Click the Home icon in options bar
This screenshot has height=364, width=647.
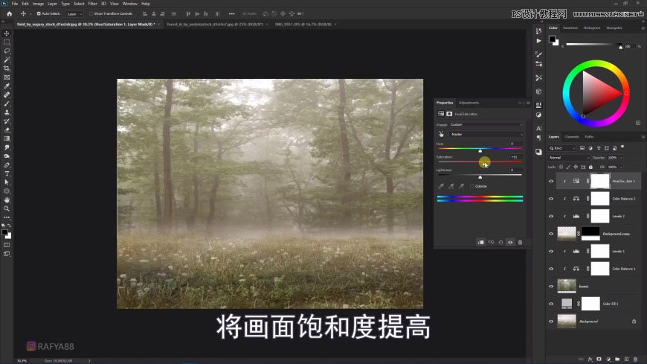click(x=9, y=13)
